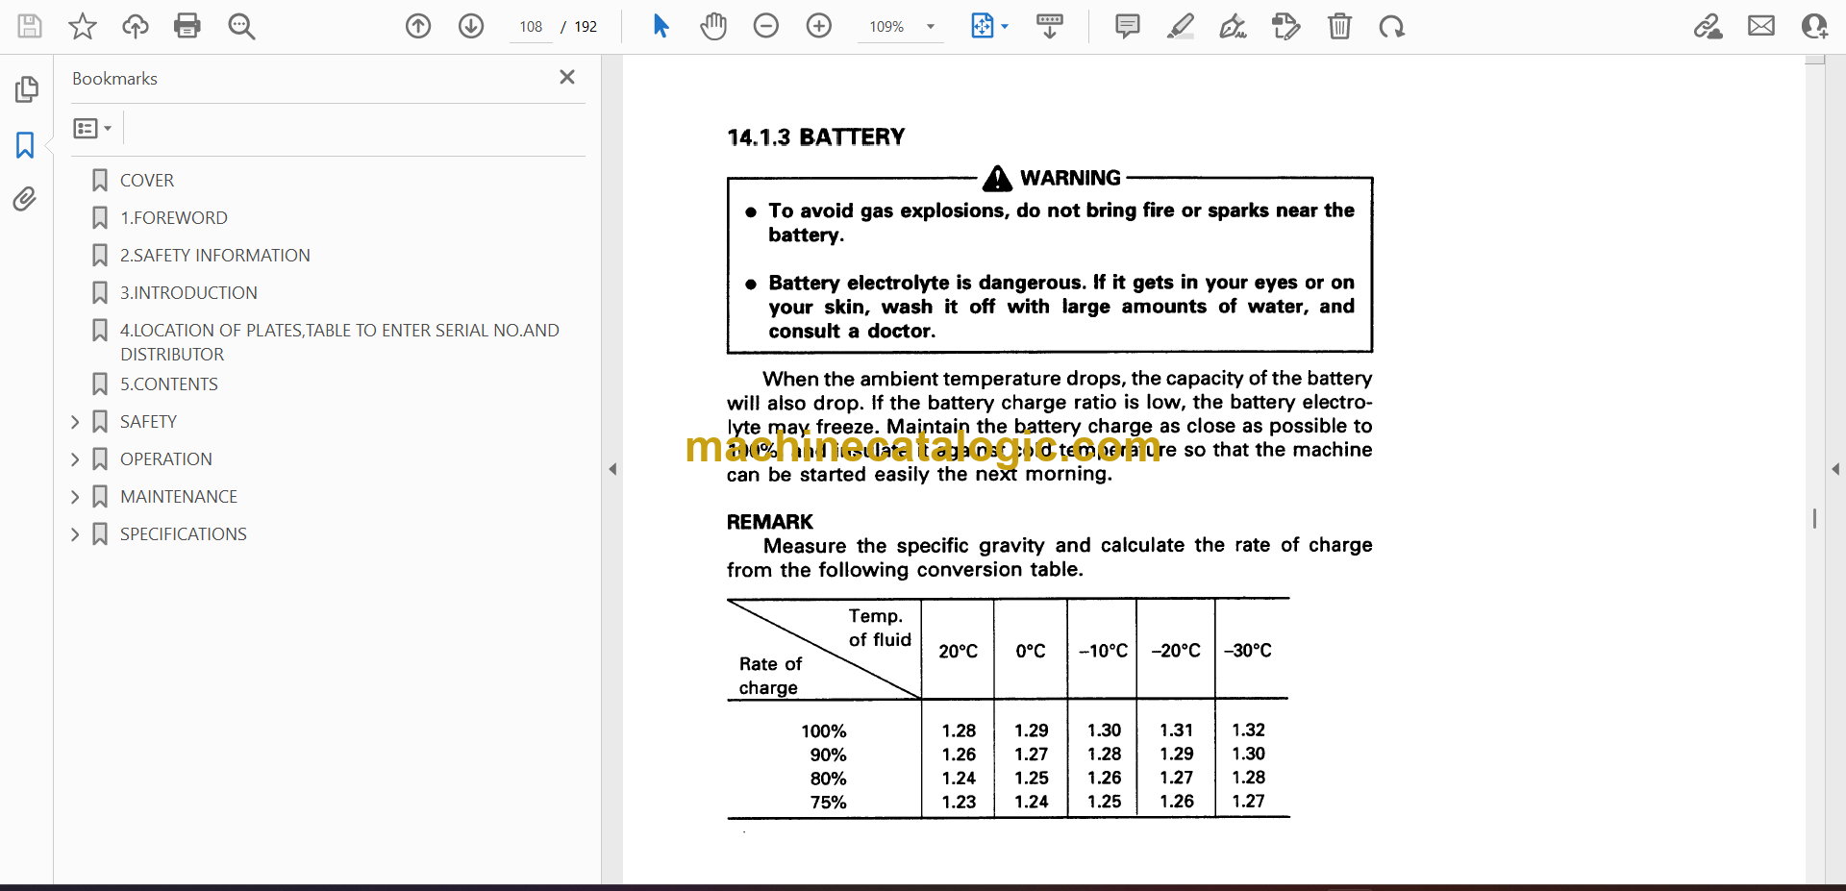Expand the right tools pane arrow
Screen dimensions: 1846x891
[x=1835, y=469]
